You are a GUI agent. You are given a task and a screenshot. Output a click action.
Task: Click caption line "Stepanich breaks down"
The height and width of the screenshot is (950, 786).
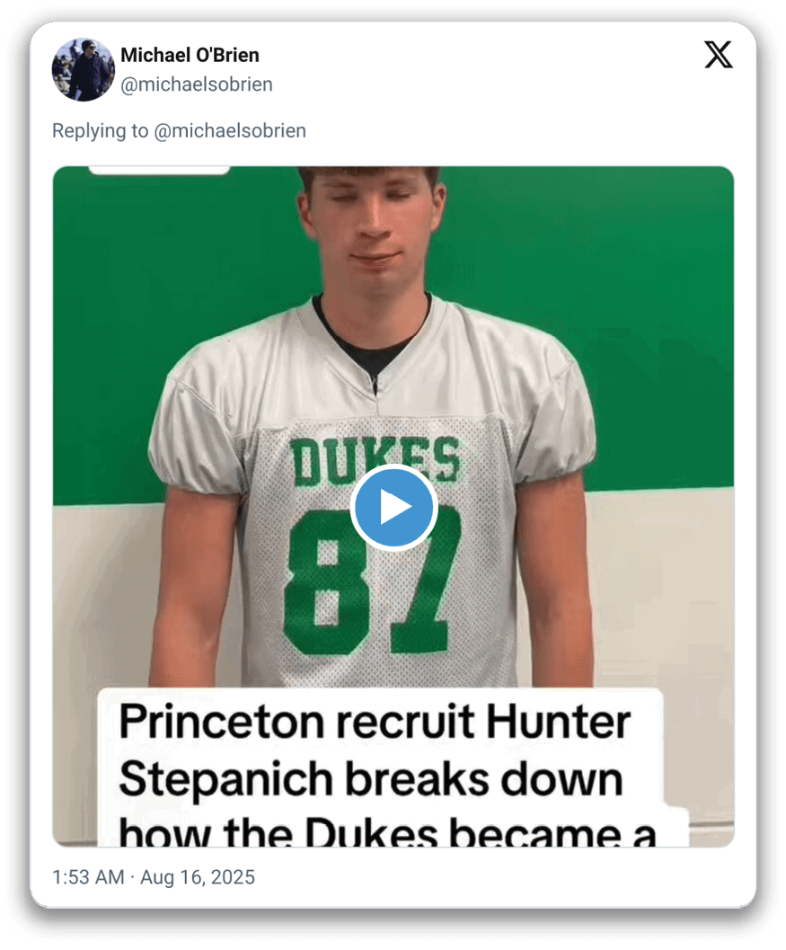[x=370, y=779]
